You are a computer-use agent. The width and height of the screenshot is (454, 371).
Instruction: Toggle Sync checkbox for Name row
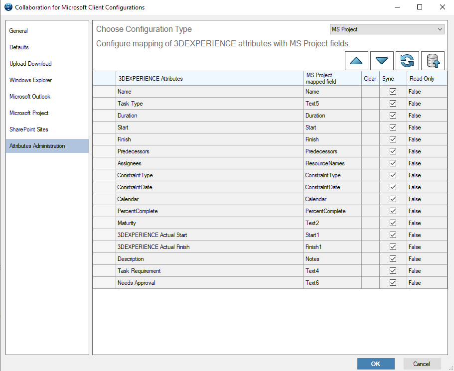[393, 92]
